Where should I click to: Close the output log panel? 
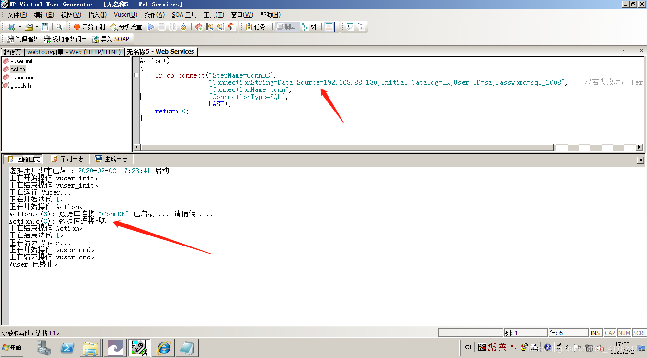tap(641, 160)
